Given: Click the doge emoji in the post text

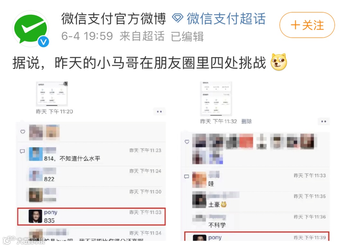Looking at the screenshot, I should click(x=279, y=62).
